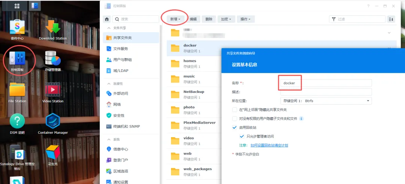Click info icon beside hide subfolders option
The height and width of the screenshot is (184, 405).
[x=301, y=119]
